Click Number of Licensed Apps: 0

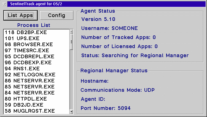(x=119, y=46)
